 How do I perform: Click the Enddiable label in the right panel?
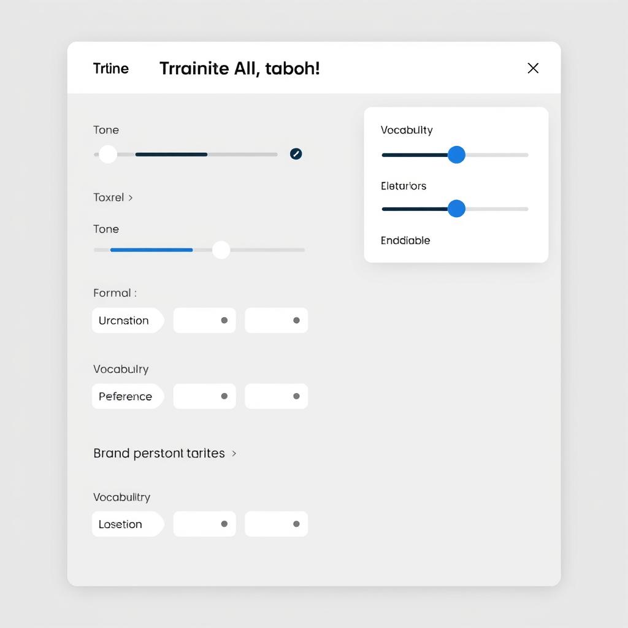405,240
